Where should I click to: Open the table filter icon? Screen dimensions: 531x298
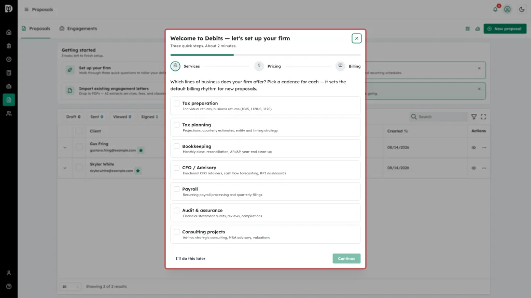pyautogui.click(x=474, y=116)
